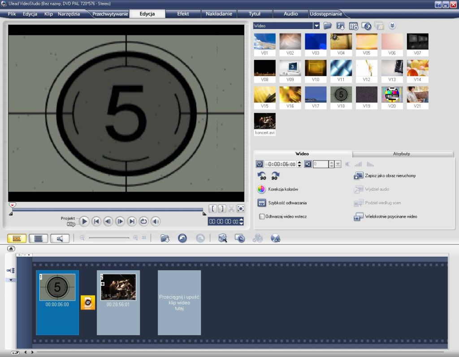The image size is (459, 357).
Task: Mute the clip volume speaker icon
Action: pyautogui.click(x=307, y=163)
